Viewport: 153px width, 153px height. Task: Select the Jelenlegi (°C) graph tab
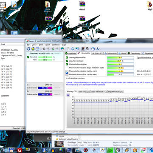(x=72, y=91)
